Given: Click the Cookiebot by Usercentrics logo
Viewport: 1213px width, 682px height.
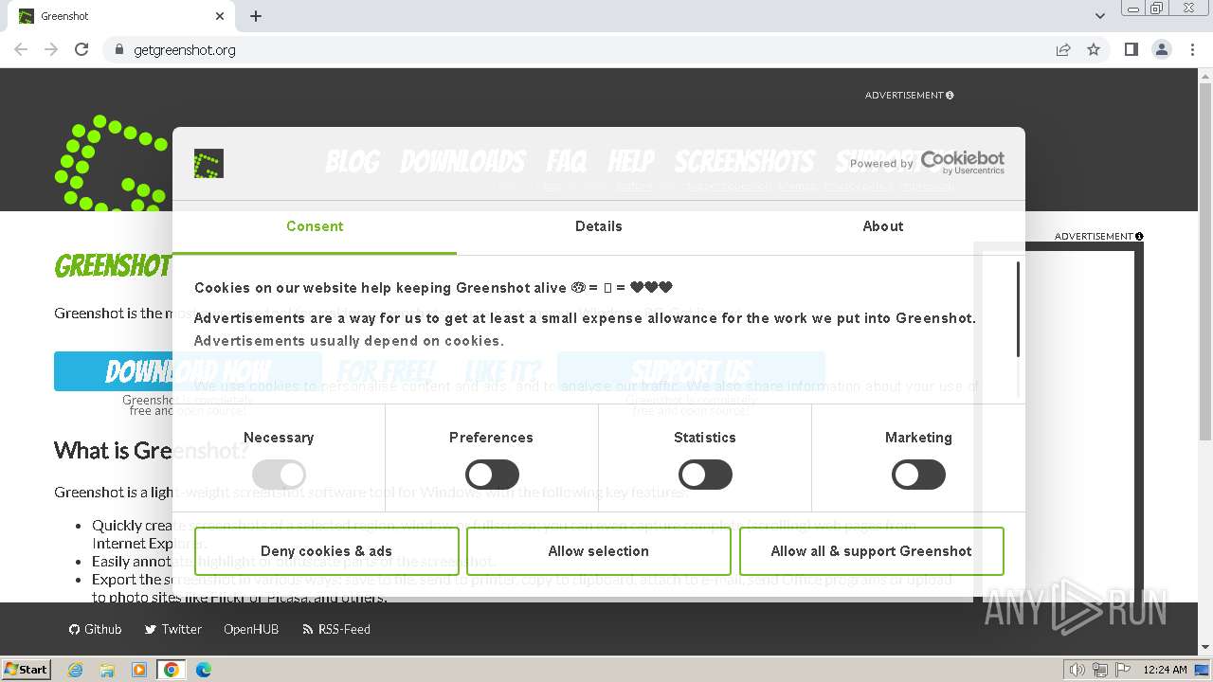Looking at the screenshot, I should 963,162.
